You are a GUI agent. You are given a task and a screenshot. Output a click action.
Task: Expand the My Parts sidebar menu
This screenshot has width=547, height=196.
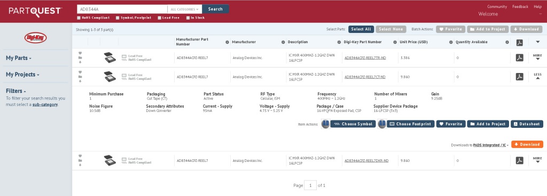click(19, 58)
